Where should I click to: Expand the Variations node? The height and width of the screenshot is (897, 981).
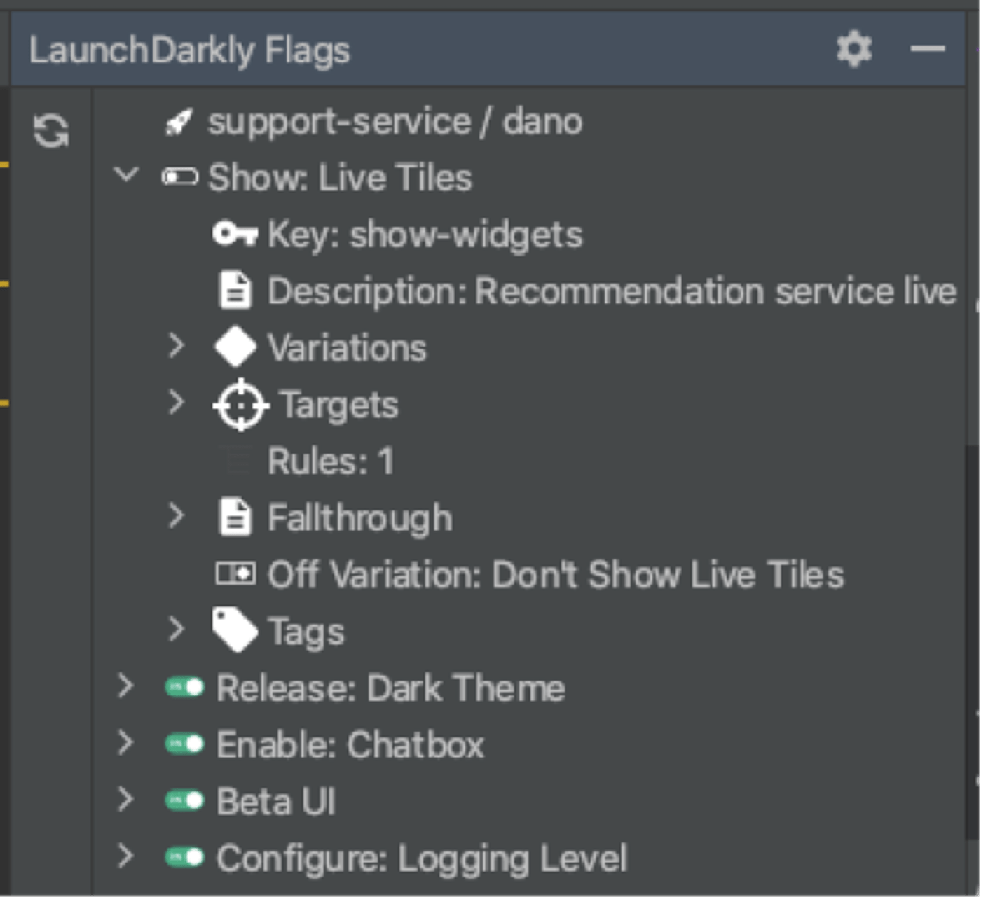(x=176, y=346)
